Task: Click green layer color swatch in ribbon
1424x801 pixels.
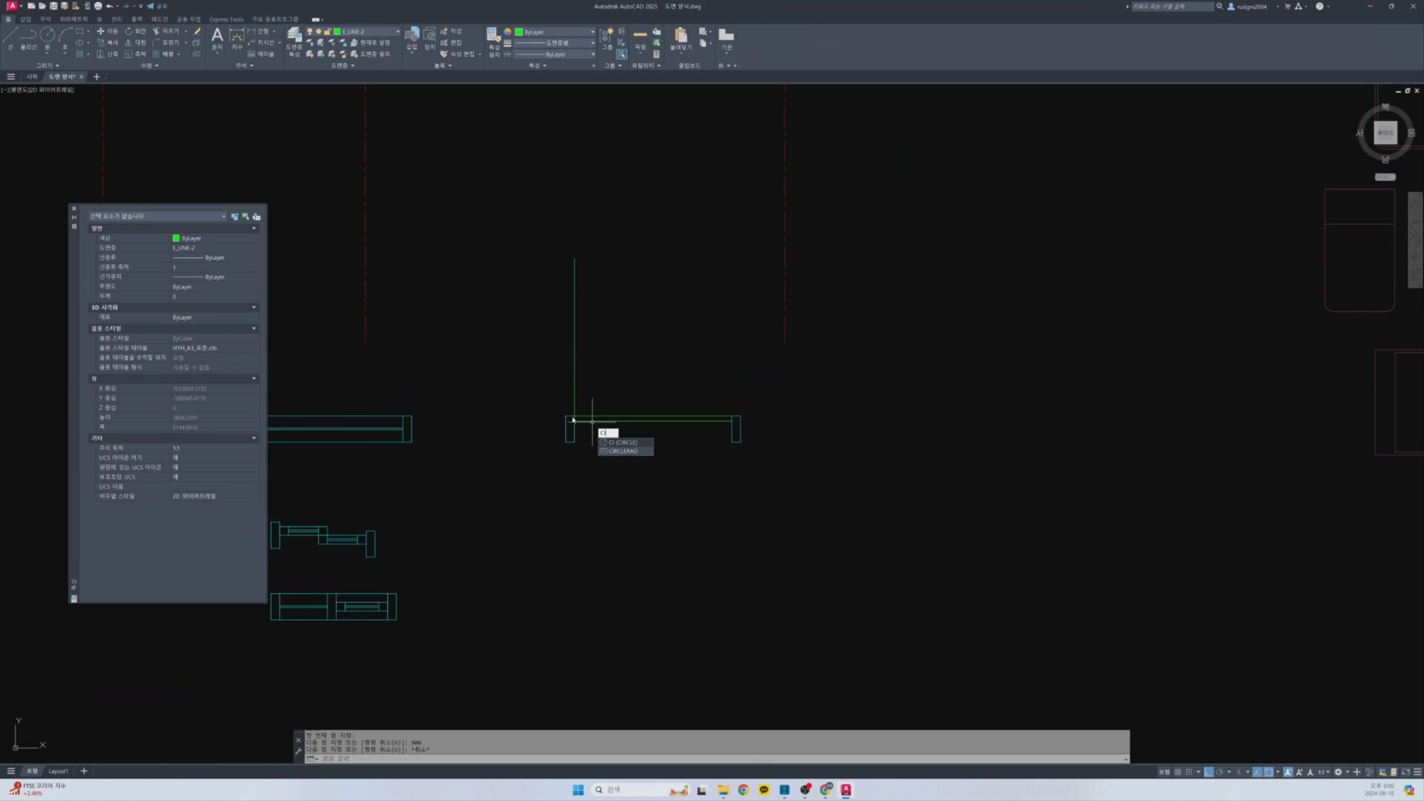Action: click(337, 32)
